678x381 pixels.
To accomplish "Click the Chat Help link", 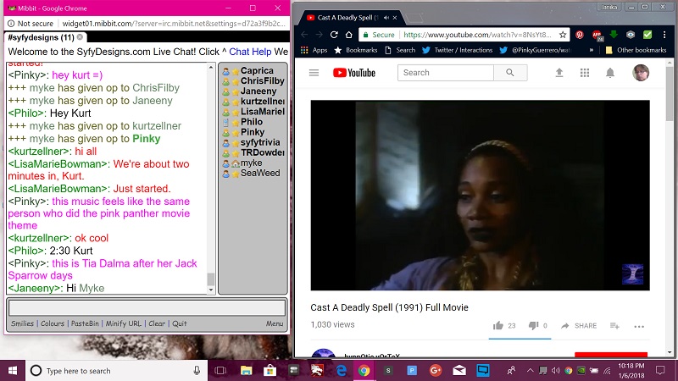I will pos(250,52).
